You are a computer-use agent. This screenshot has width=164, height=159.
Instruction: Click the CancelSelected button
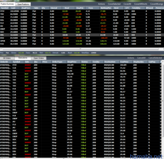pyautogui.click(x=155, y=58)
